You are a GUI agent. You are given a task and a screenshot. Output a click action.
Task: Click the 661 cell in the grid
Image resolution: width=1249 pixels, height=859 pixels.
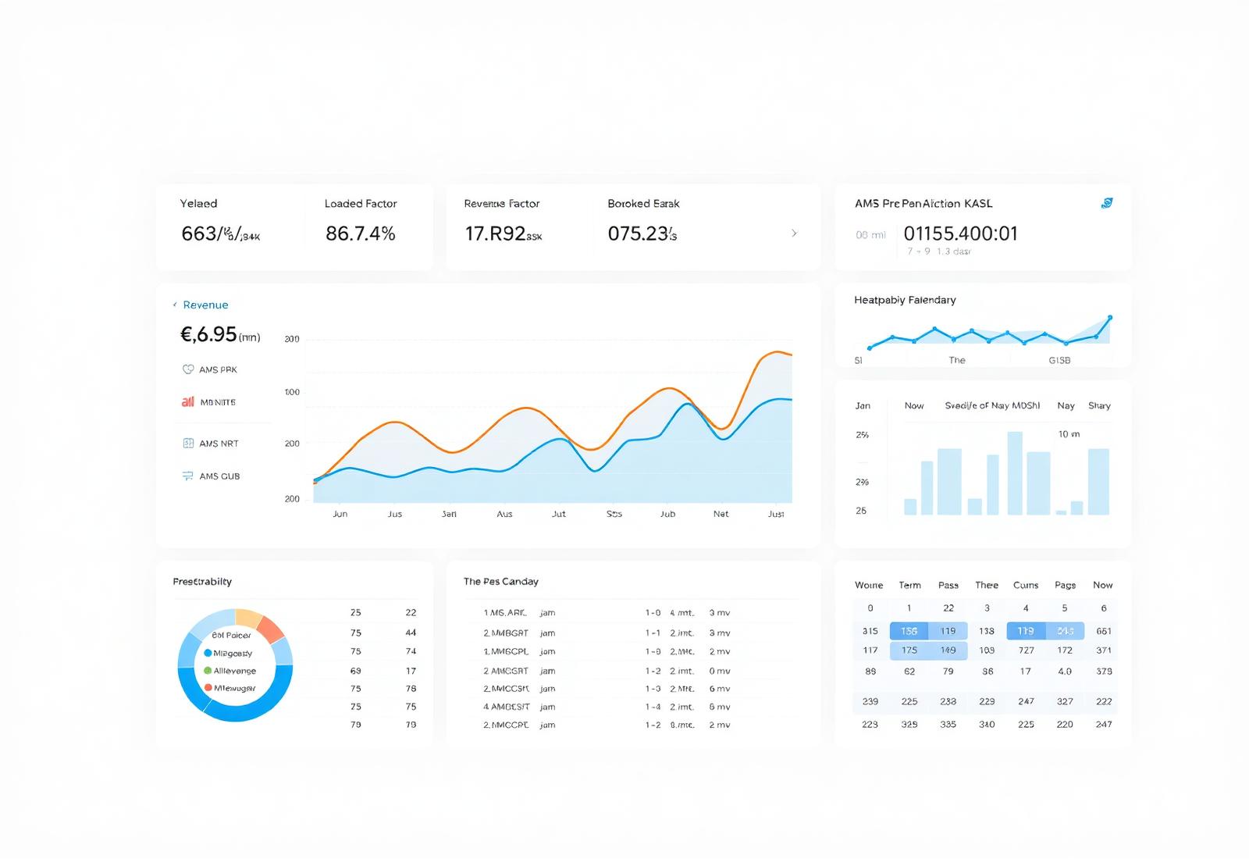click(x=1104, y=631)
